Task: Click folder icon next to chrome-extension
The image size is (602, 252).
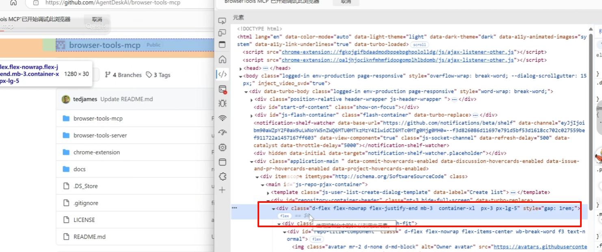Action: (66, 152)
